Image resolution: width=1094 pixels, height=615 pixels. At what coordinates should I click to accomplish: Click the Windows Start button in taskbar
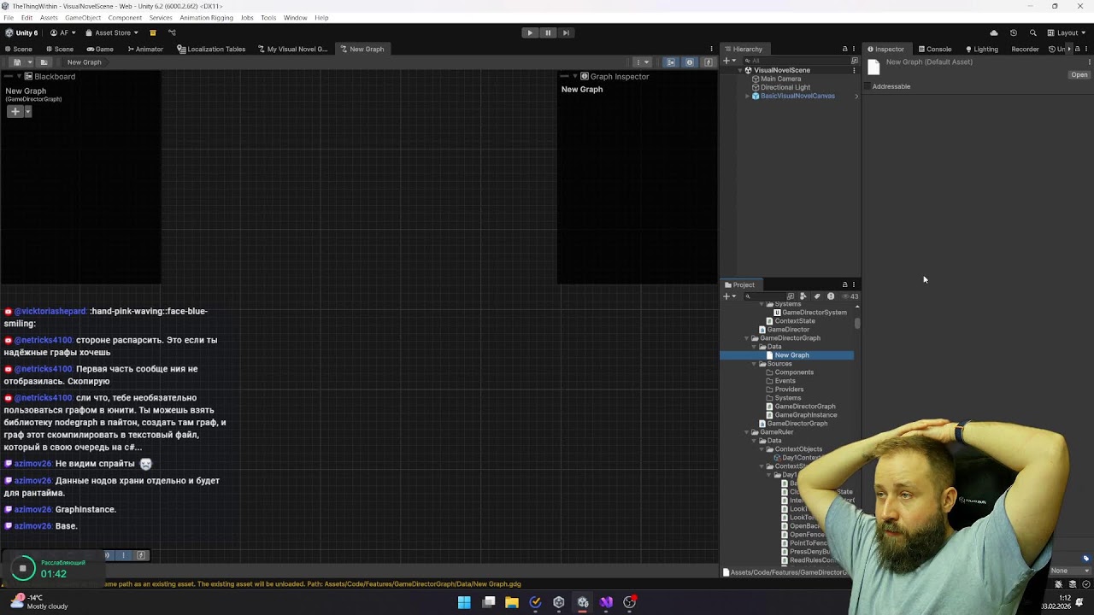pyautogui.click(x=464, y=602)
